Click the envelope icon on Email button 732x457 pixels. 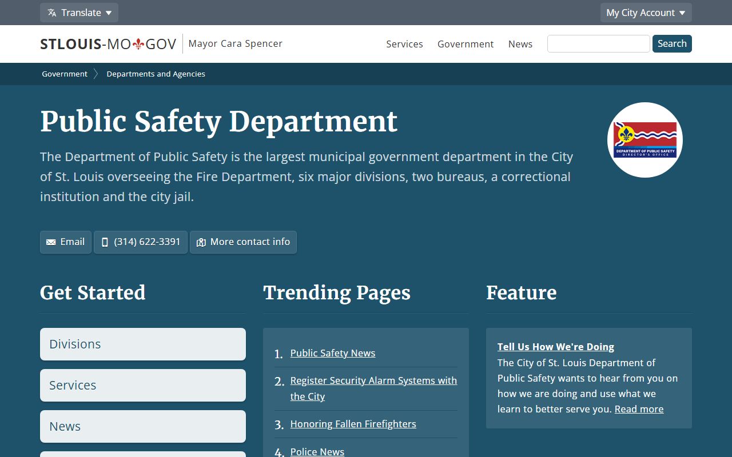click(x=51, y=242)
